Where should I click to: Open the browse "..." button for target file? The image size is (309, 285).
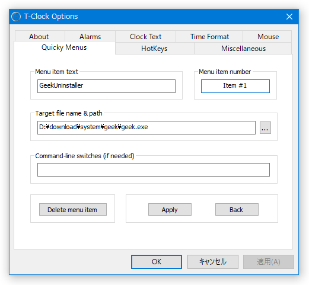tap(265, 128)
